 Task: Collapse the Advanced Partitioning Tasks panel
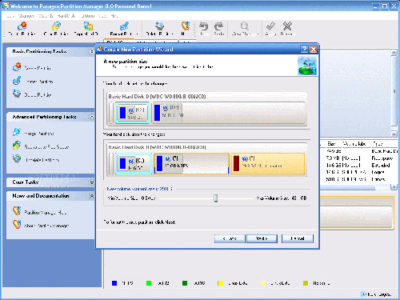[91, 117]
